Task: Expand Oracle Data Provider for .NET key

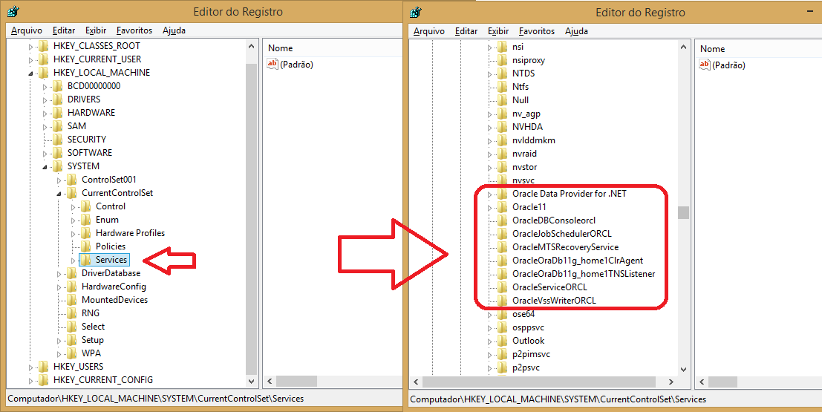Action: pyautogui.click(x=490, y=194)
